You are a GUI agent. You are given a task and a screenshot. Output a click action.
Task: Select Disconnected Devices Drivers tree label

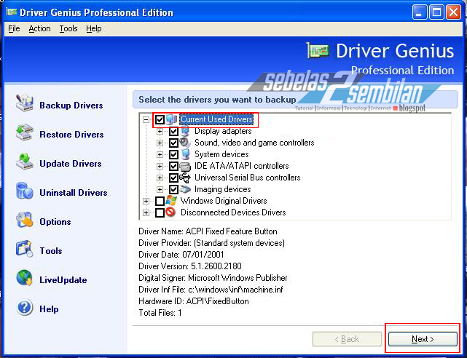click(x=233, y=212)
